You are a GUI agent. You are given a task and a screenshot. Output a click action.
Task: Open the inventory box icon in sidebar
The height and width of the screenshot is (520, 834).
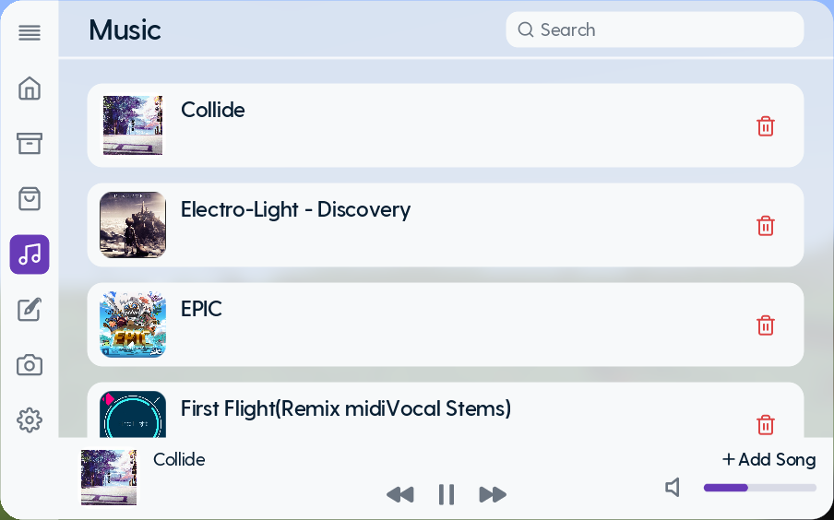(x=30, y=144)
